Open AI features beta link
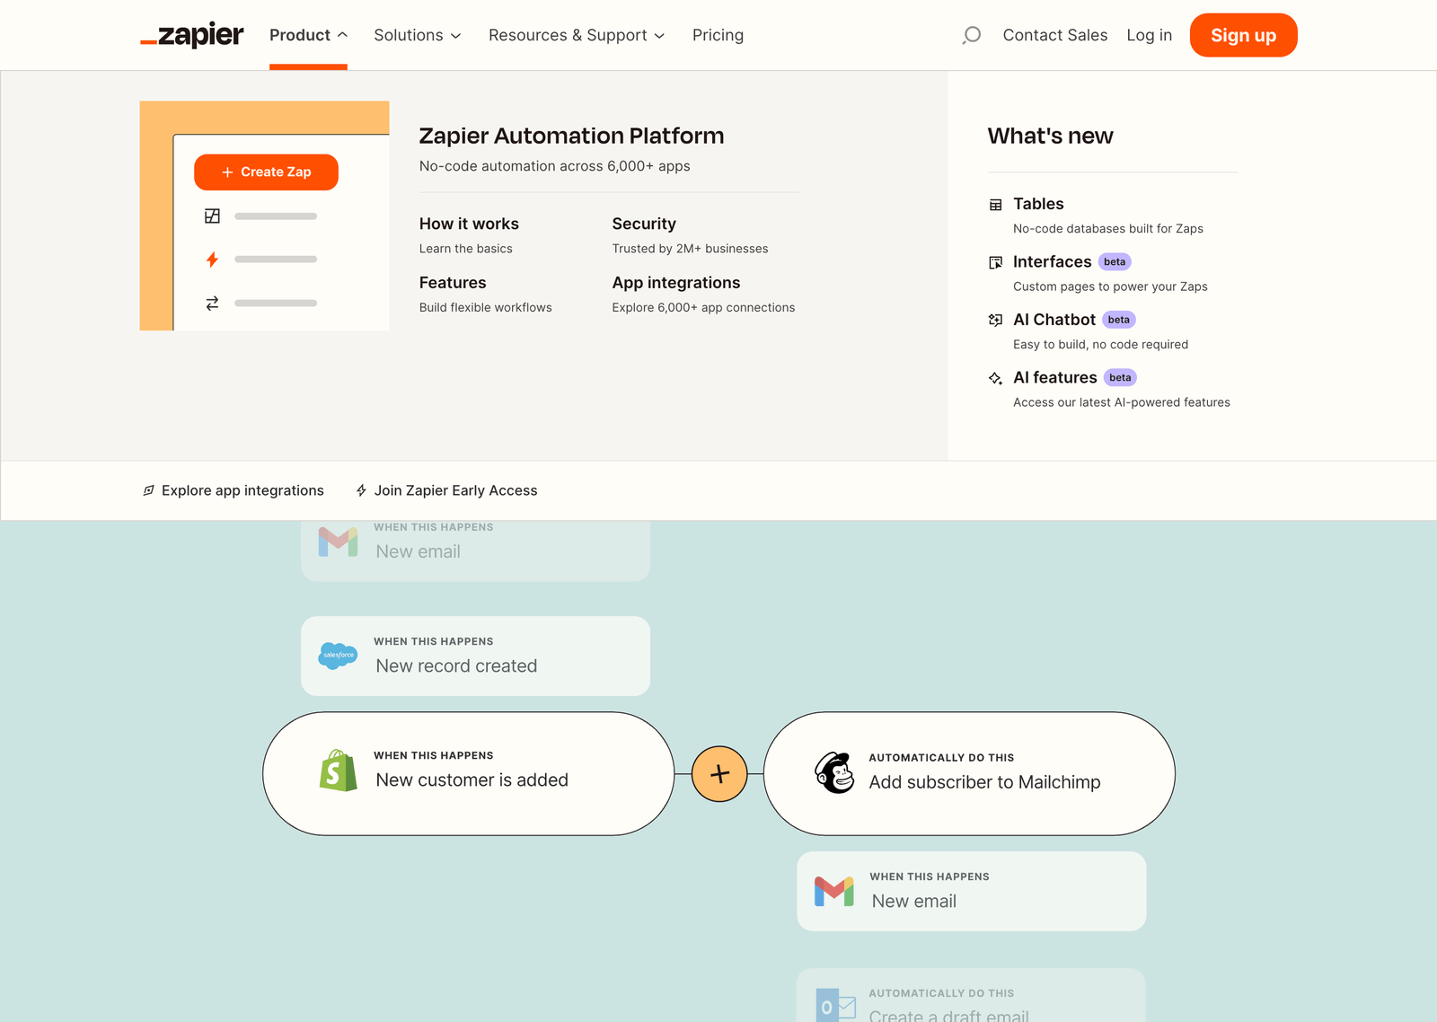 pyautogui.click(x=1055, y=377)
